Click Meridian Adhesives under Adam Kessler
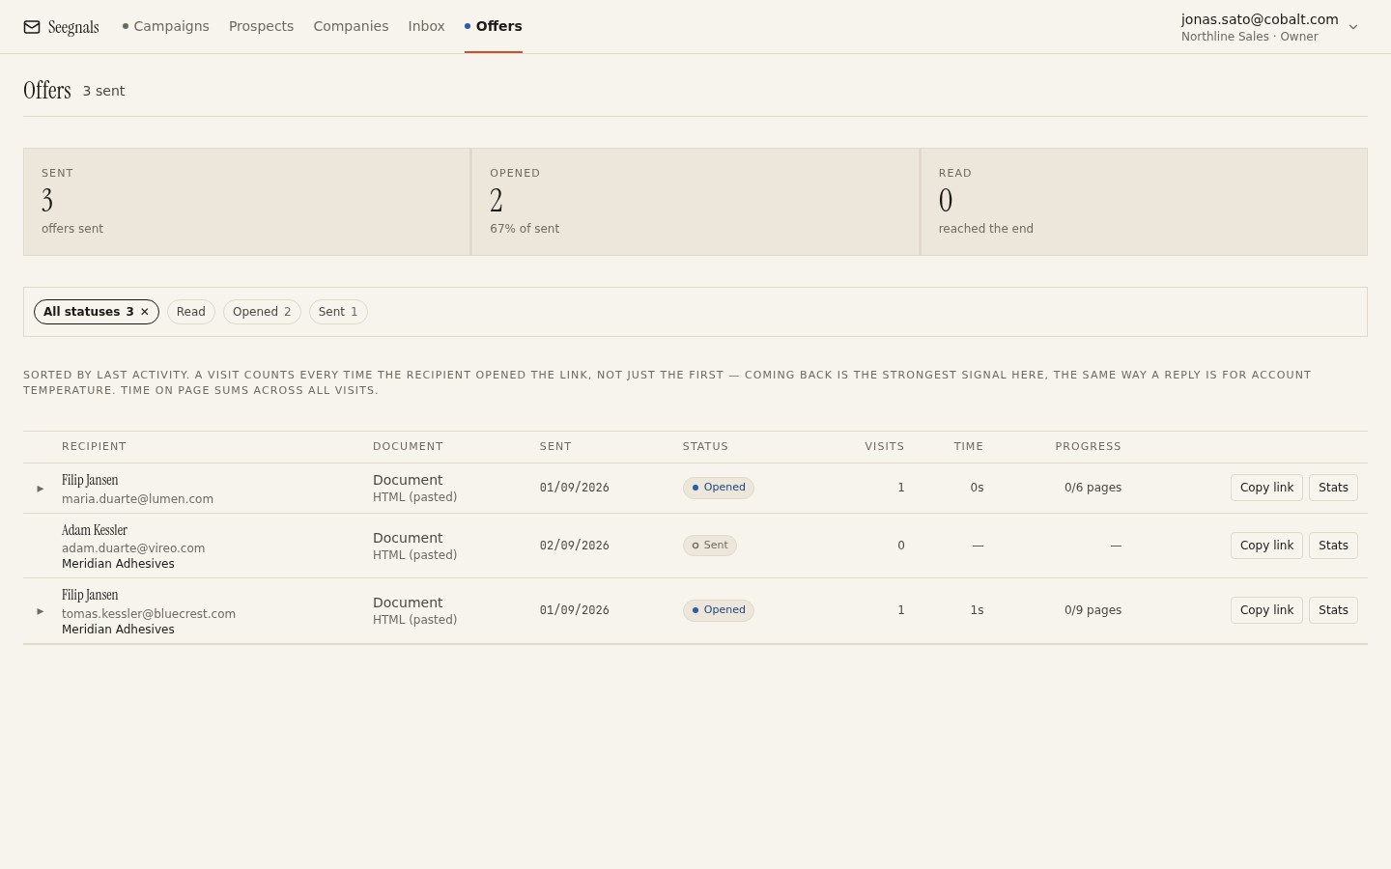This screenshot has width=1391, height=869. click(118, 564)
